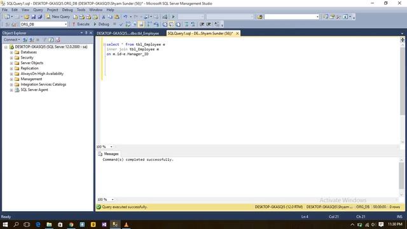Click the Copy icon
This screenshot has height=229, width=407.
(x=110, y=17)
